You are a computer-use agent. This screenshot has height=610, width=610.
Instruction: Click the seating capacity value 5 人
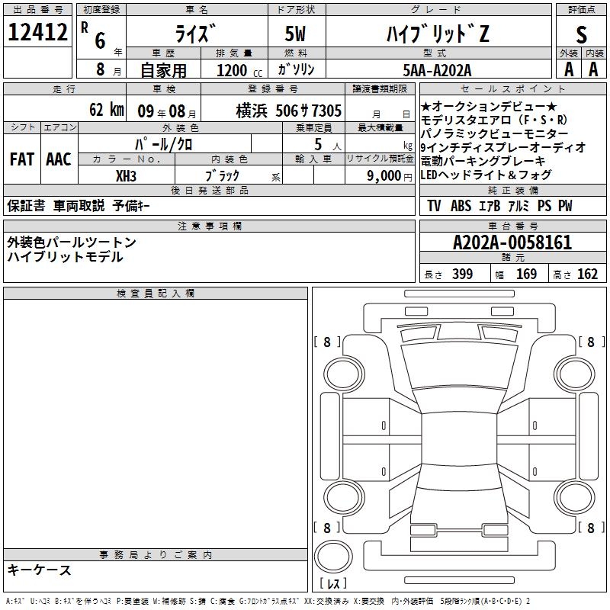[x=328, y=144]
